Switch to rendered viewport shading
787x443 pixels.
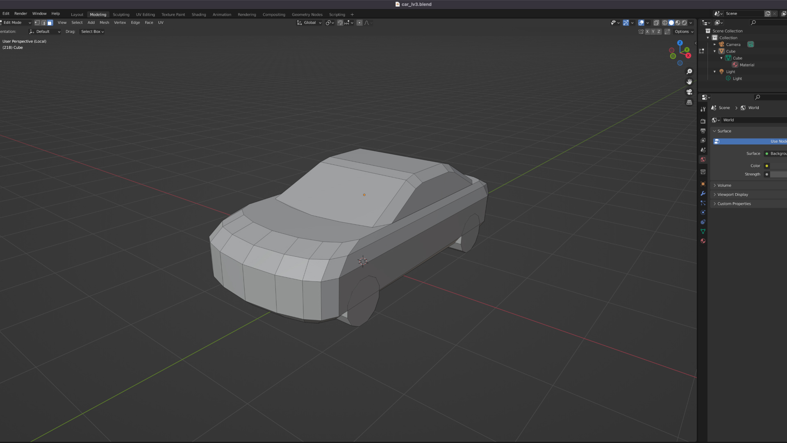click(x=684, y=23)
